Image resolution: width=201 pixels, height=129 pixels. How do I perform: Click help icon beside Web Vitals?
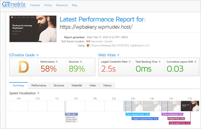pos(118,55)
